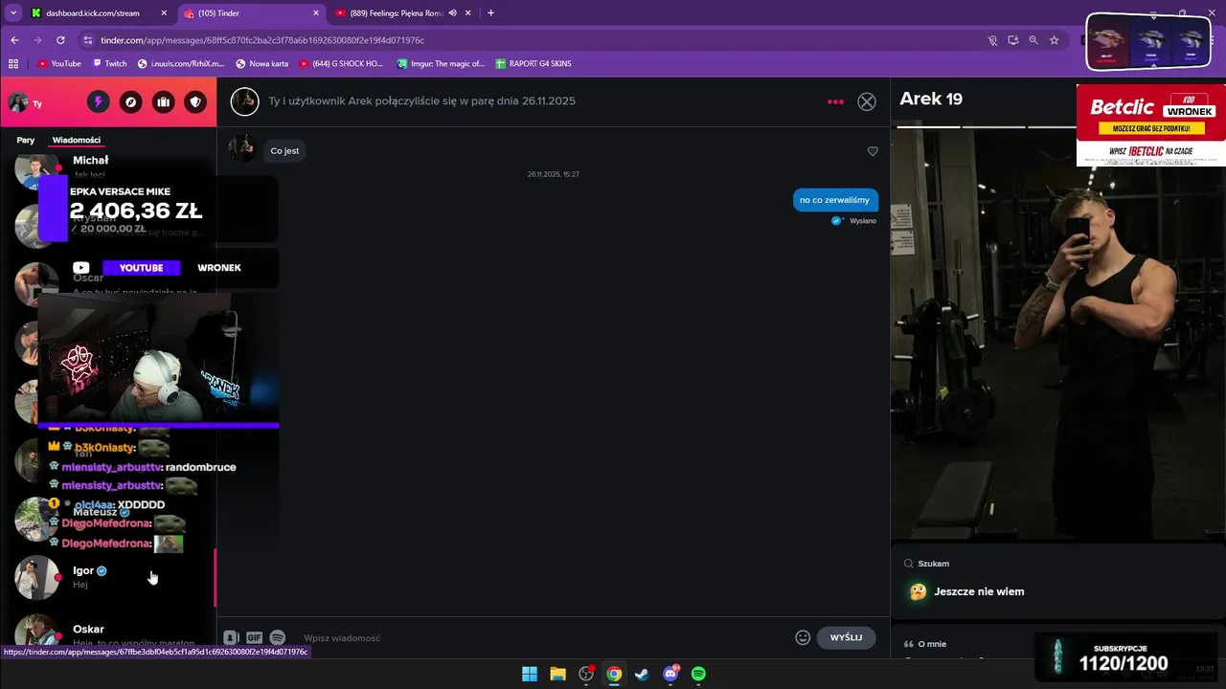
Task: Open the sticker picker in message bar
Action: tap(231, 637)
